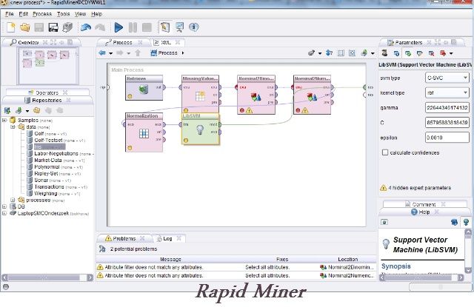Screen dimensions: 474x307
Task: Click the Undo arrow in the toolbar
Action: [85, 27]
